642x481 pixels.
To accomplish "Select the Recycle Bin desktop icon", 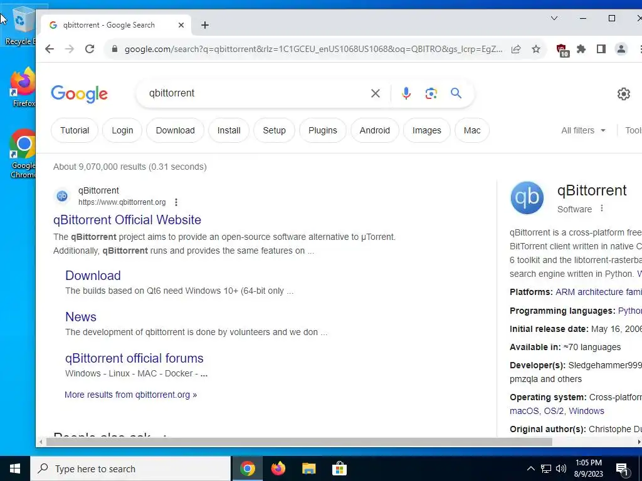I will point(21,26).
